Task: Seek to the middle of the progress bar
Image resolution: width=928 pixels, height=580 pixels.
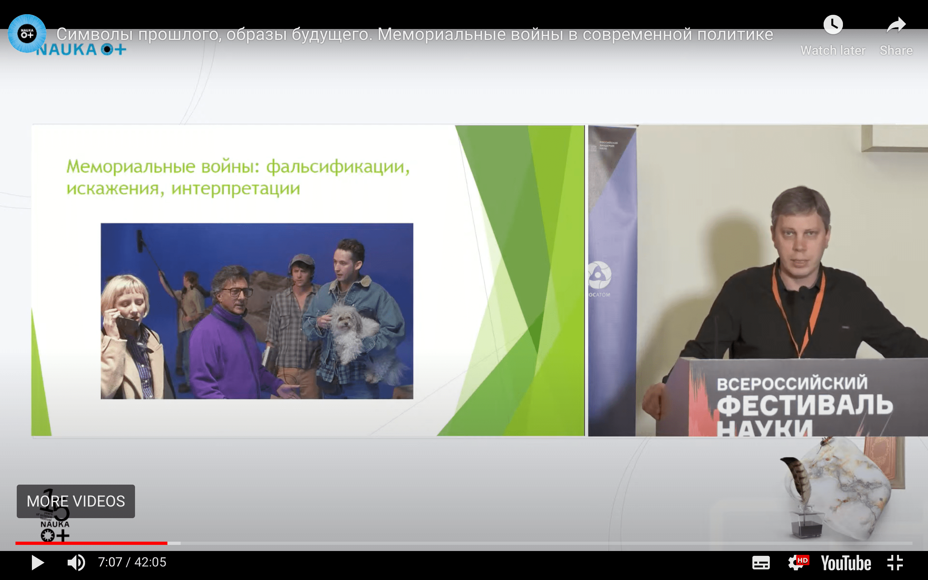Action: click(464, 543)
